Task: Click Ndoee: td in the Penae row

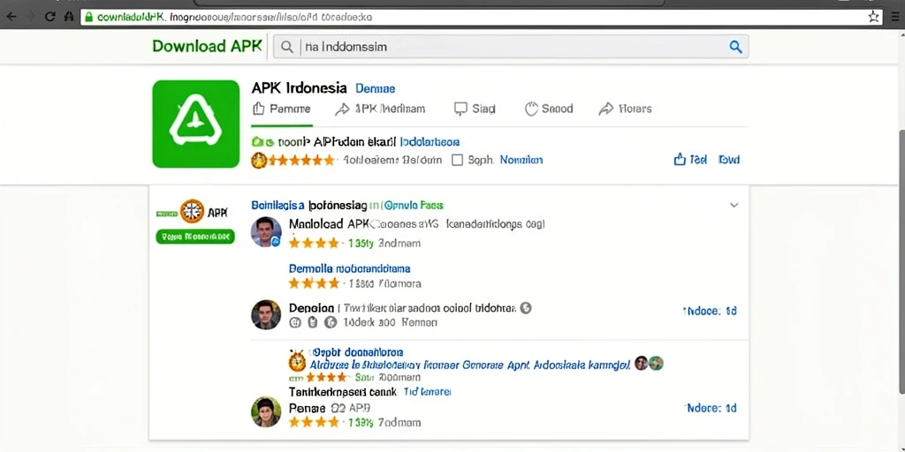Action: tap(711, 408)
